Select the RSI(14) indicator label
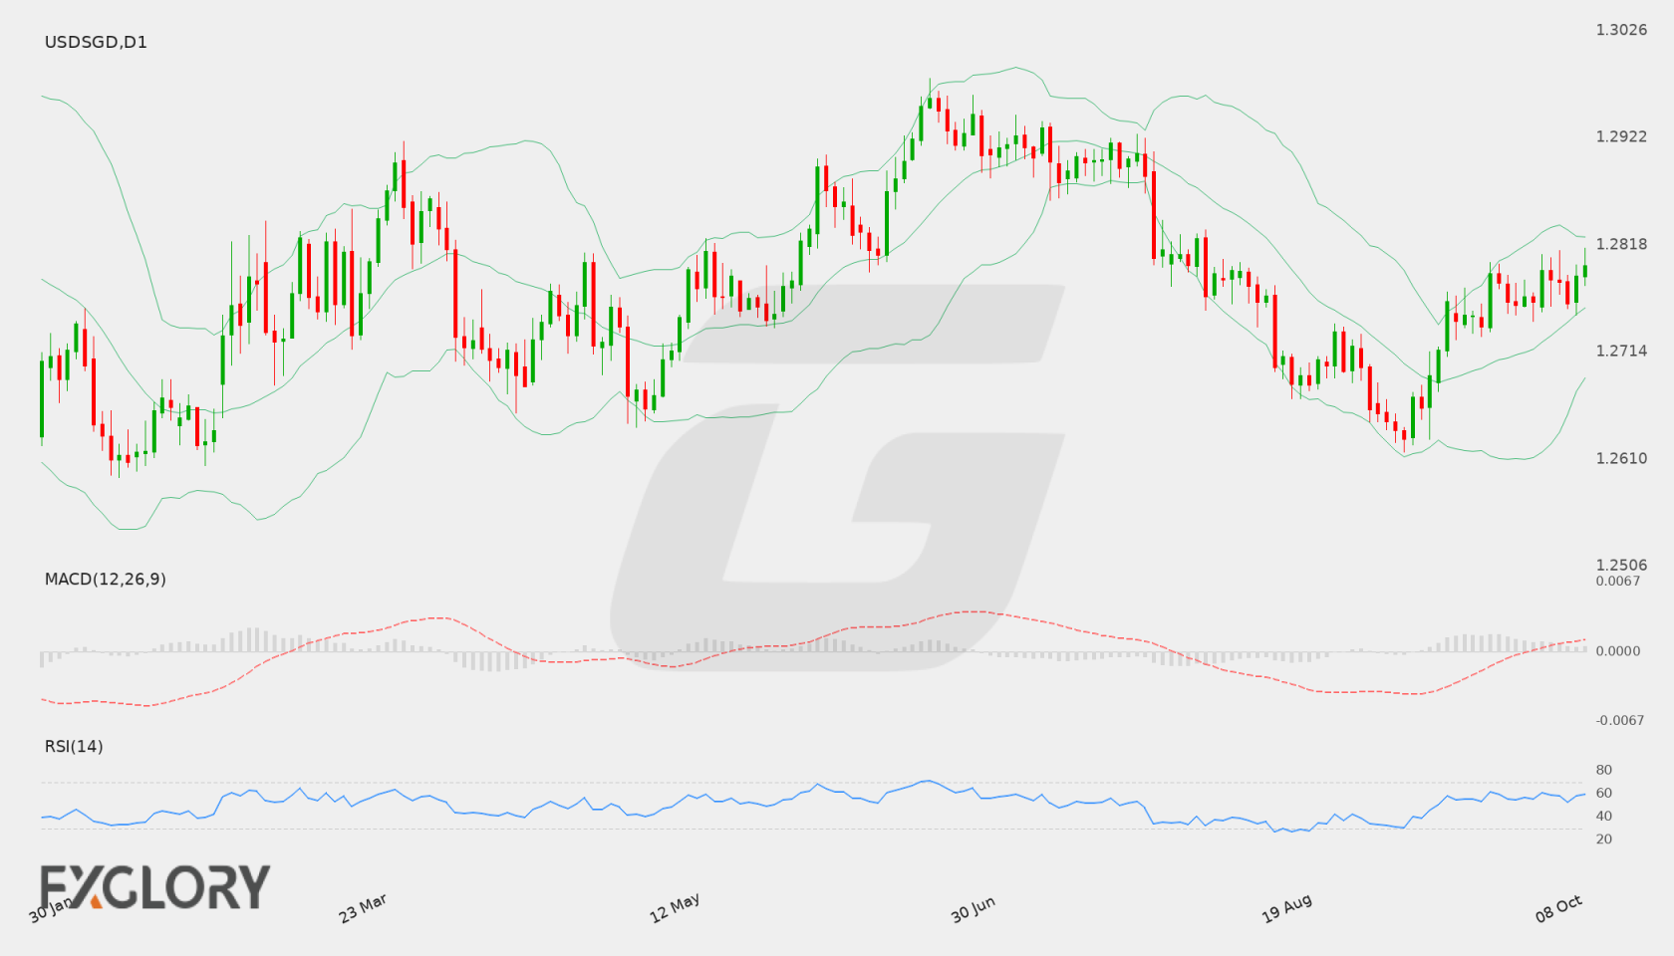Screen dimensions: 1674x956 pyautogui.click(x=74, y=746)
